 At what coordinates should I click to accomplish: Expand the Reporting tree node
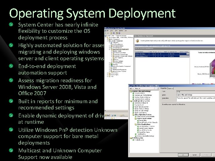110,64
